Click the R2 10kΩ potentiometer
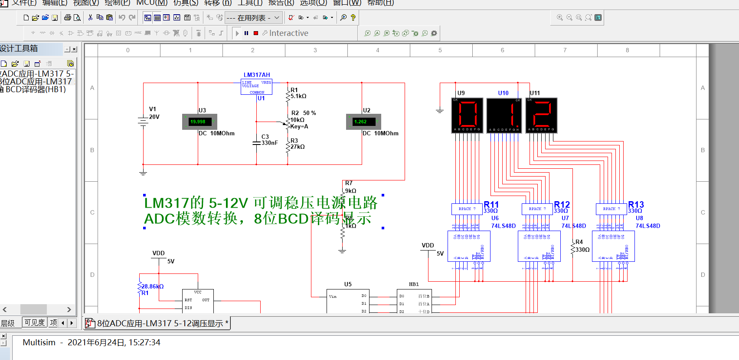The width and height of the screenshot is (739, 360). pyautogui.click(x=287, y=123)
